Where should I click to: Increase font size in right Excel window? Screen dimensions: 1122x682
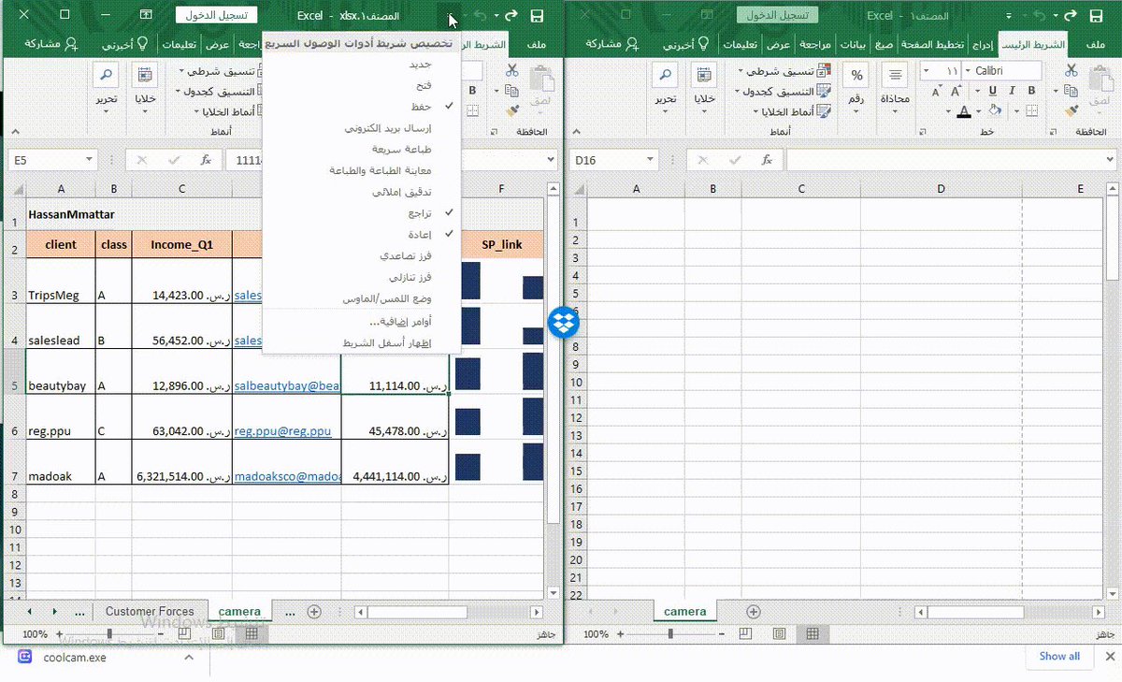pyautogui.click(x=955, y=91)
